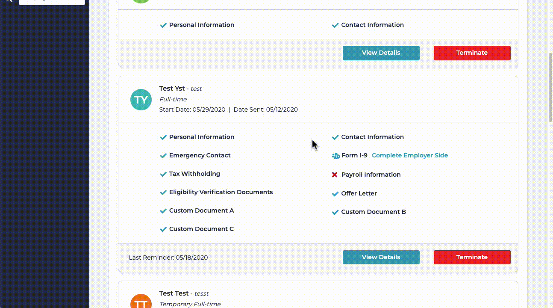Click the checkmark beside Offer Letter
This screenshot has height=308, width=553.
tap(335, 193)
